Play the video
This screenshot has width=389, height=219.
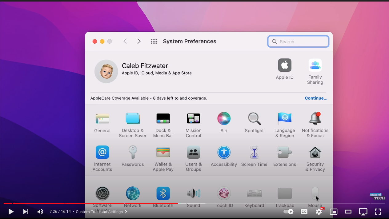click(11, 212)
